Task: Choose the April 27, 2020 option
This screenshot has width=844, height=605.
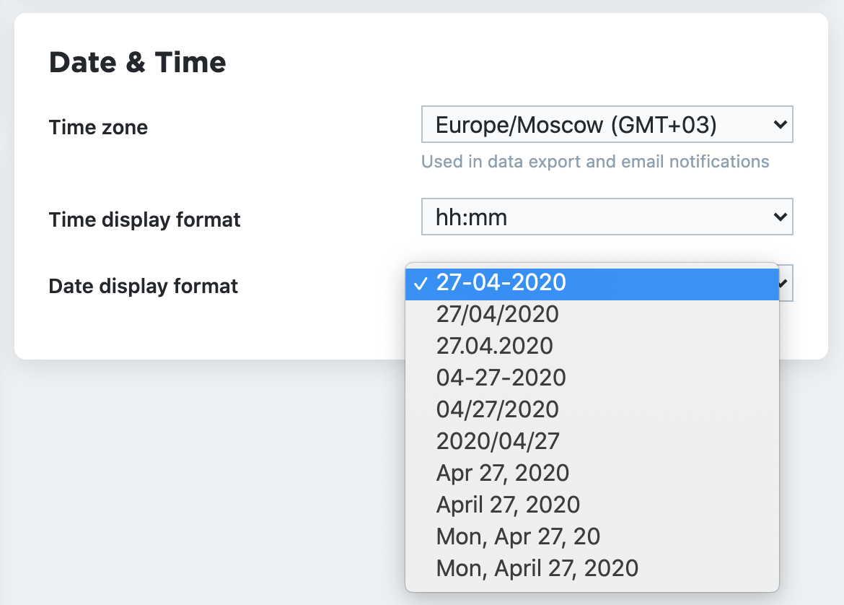Action: tap(508, 505)
